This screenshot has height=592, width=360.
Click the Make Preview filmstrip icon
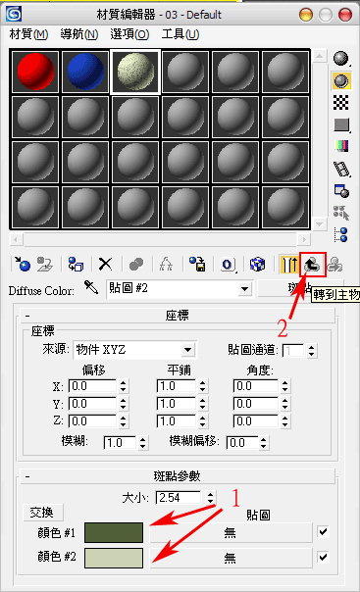coord(342,169)
